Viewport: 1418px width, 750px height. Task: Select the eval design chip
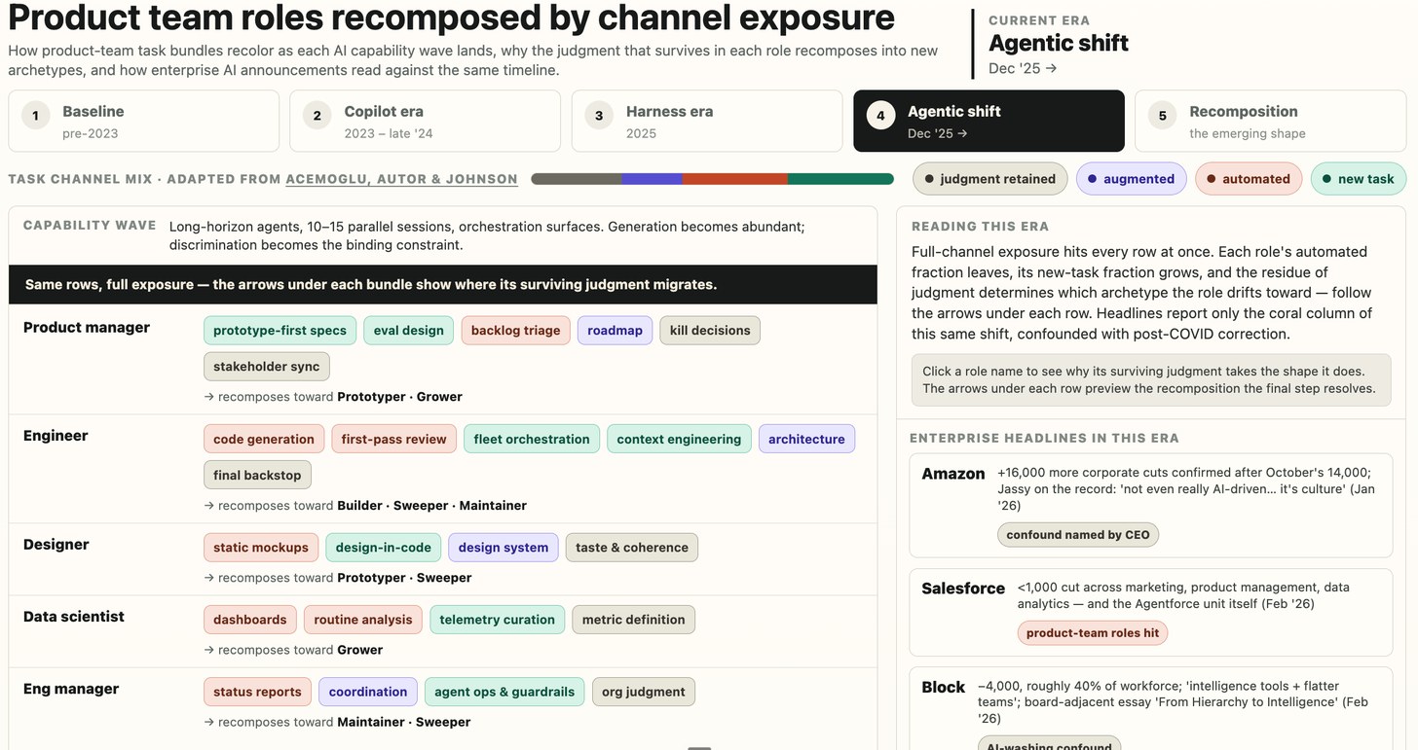(x=409, y=331)
